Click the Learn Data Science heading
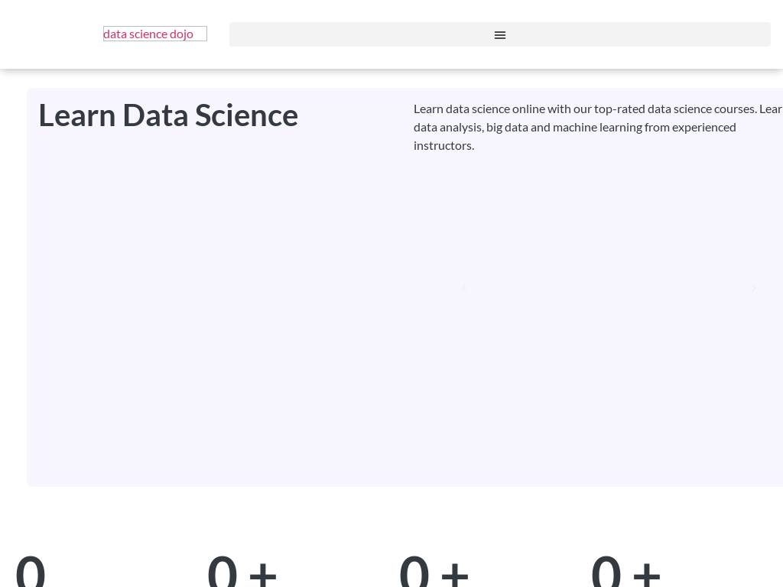The height and width of the screenshot is (587, 783). 168,115
